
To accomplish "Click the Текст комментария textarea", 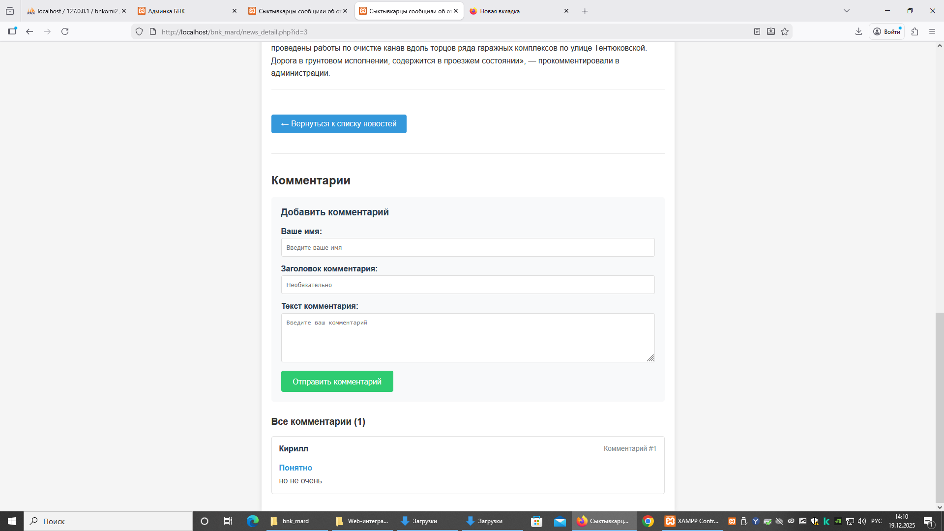I will pyautogui.click(x=467, y=338).
